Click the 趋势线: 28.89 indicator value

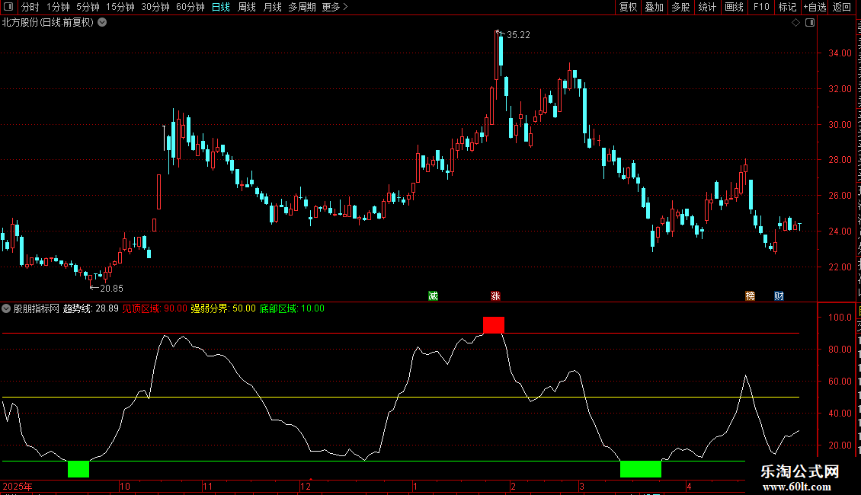coord(91,308)
